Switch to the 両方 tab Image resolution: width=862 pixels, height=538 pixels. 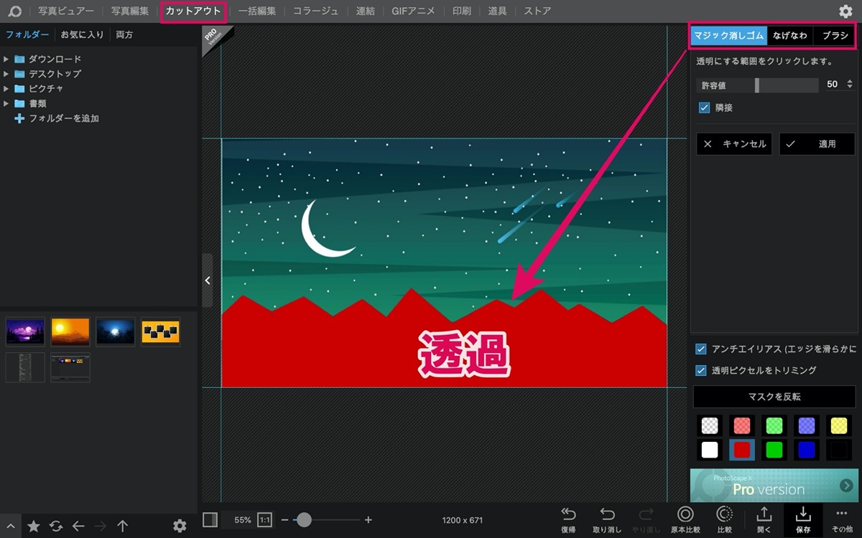(124, 34)
